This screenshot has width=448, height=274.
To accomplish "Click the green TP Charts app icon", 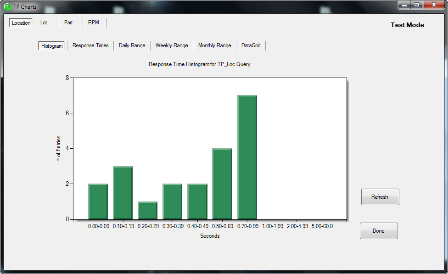I will pyautogui.click(x=7, y=7).
